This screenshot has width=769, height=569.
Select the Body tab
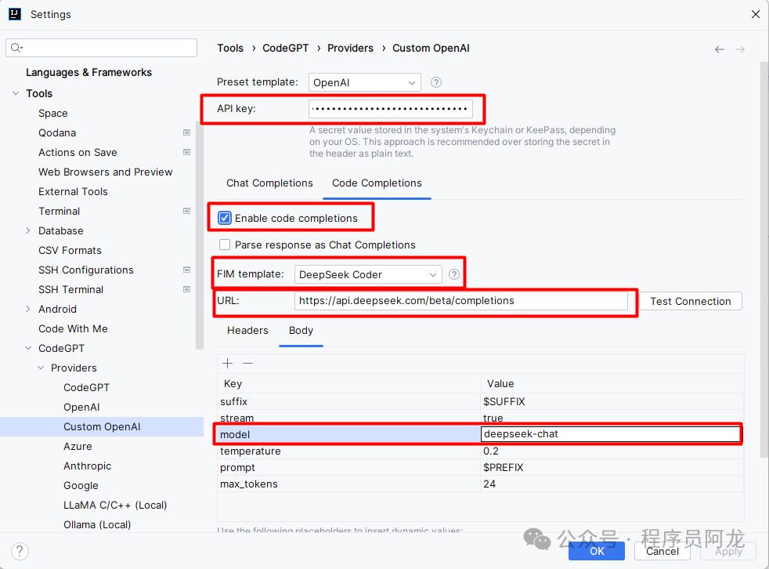301,331
